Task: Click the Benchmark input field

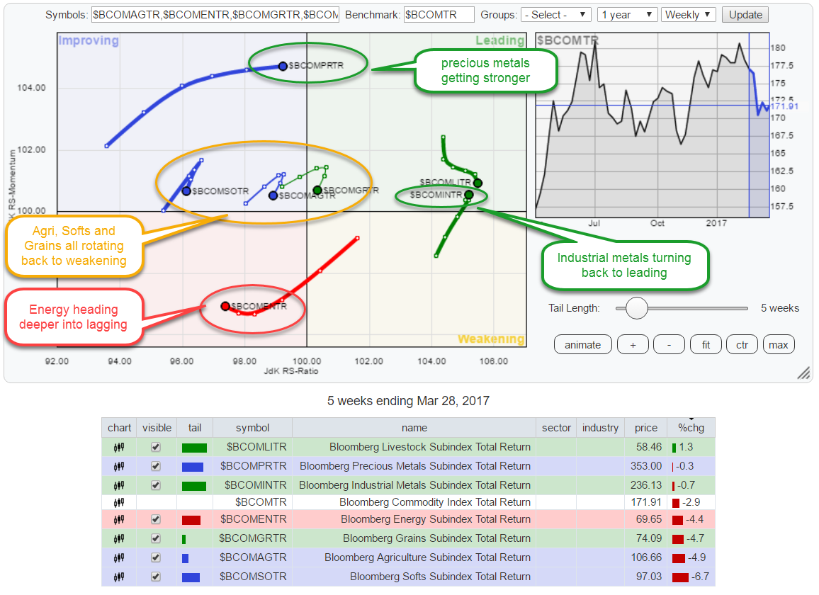Action: 439,15
